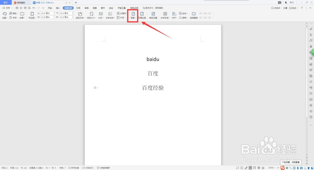314x170 pixels.
Task: Open the 审阅 Review ribbon tab
Action: click(87, 8)
